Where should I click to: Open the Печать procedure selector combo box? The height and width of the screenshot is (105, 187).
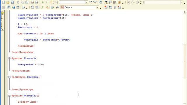click(79, 7)
